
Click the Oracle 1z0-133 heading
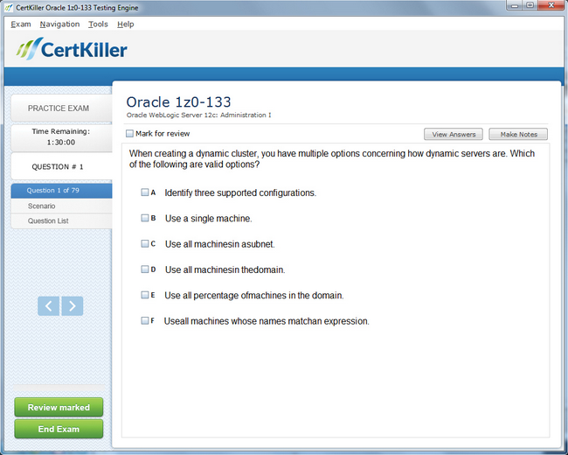[178, 102]
